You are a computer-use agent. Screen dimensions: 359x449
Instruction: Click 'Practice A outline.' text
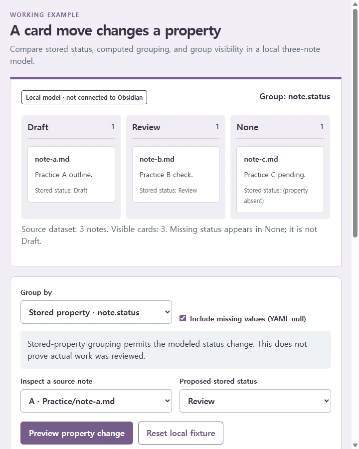tap(63, 175)
